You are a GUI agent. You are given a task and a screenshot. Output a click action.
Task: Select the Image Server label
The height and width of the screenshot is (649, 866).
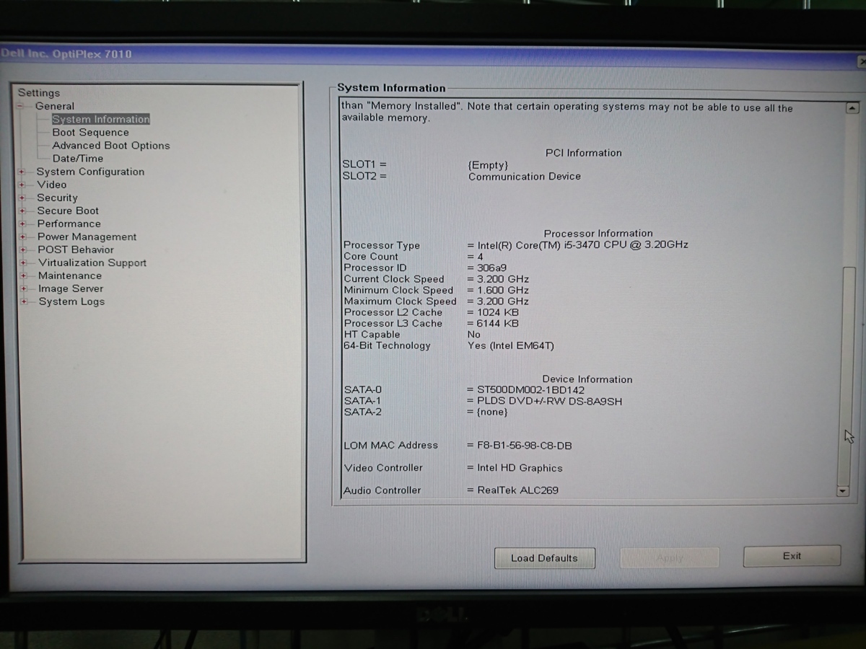(71, 288)
